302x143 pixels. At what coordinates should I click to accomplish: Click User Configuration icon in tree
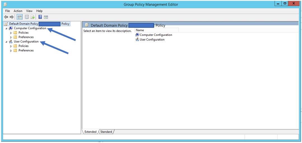[x=11, y=42]
